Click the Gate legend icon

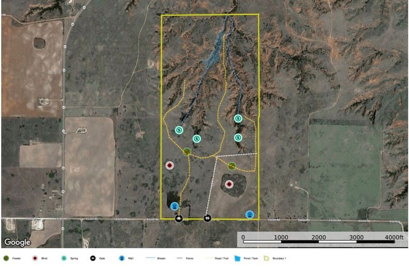[x=92, y=258]
